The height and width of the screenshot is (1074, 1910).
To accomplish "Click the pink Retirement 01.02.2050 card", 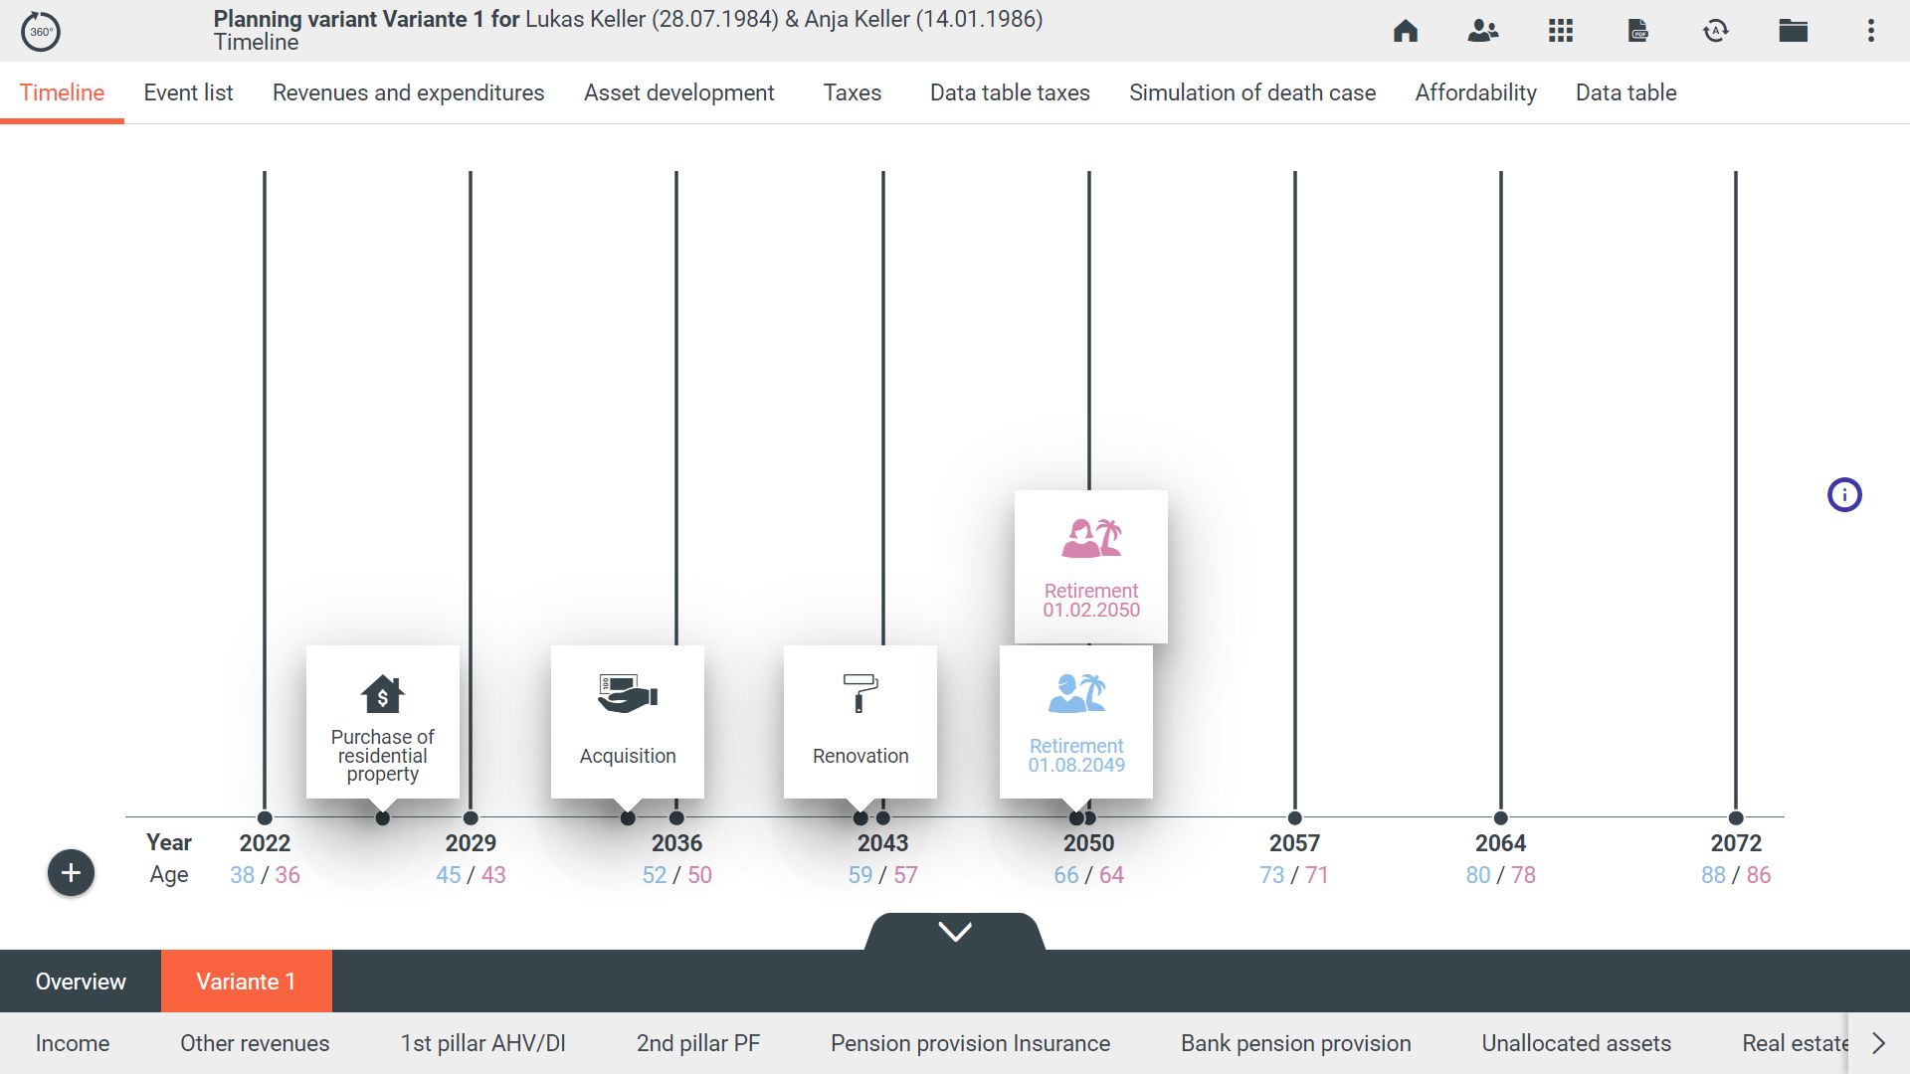I will pos(1091,567).
